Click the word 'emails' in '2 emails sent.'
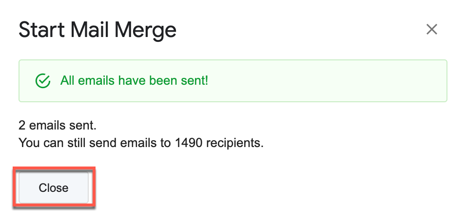The width and height of the screenshot is (465, 223). (x=45, y=125)
